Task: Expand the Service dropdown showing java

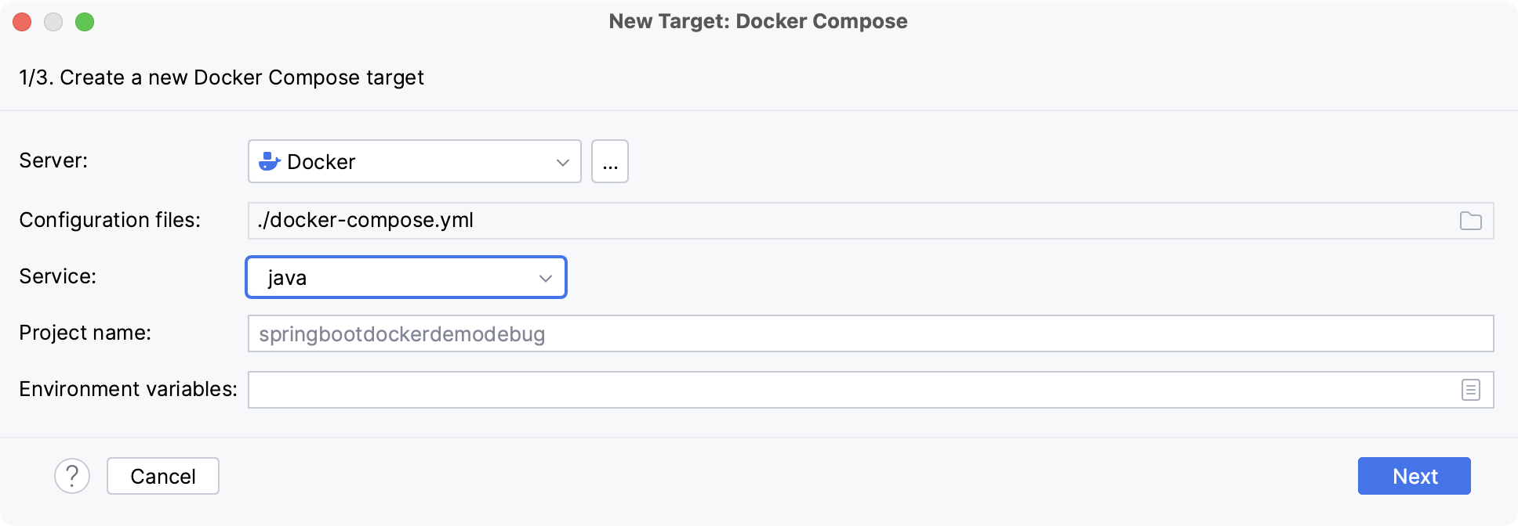Action: click(x=545, y=277)
